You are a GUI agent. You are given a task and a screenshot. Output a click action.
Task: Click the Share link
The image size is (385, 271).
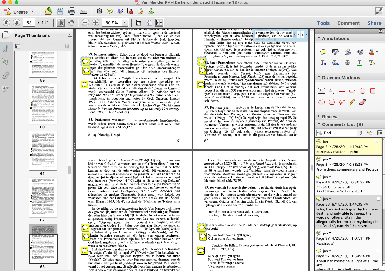click(374, 23)
